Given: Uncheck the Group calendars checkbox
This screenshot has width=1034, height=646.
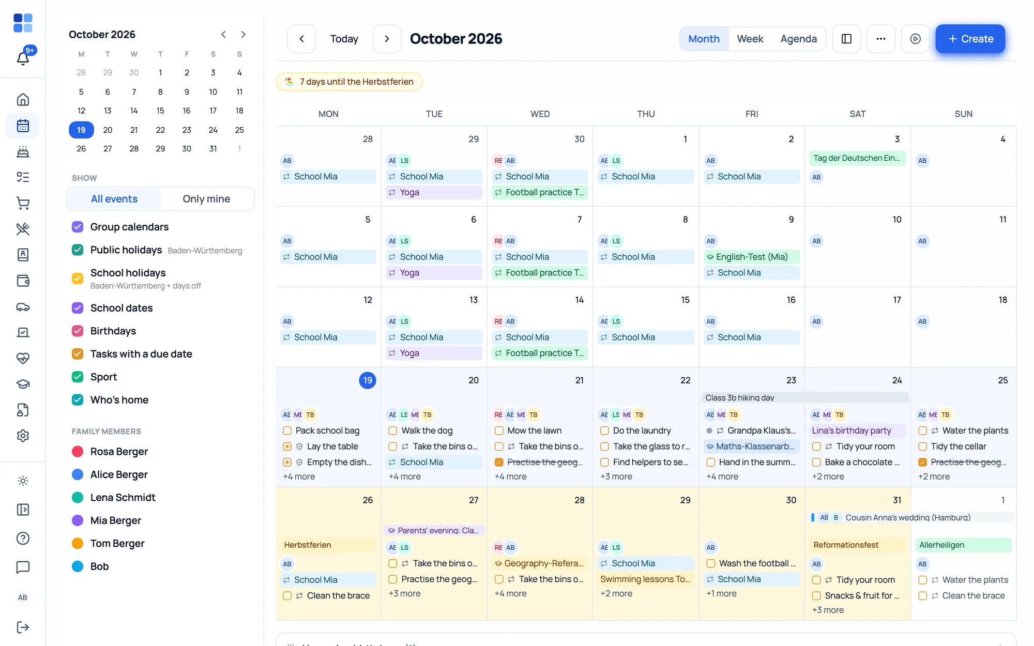Looking at the screenshot, I should tap(78, 227).
